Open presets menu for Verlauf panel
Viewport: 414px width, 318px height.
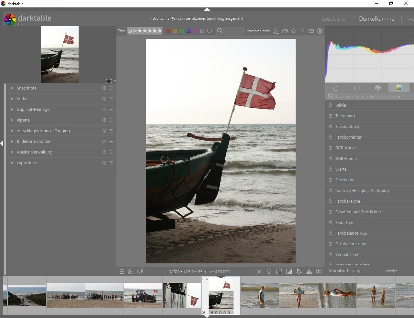pyautogui.click(x=111, y=99)
